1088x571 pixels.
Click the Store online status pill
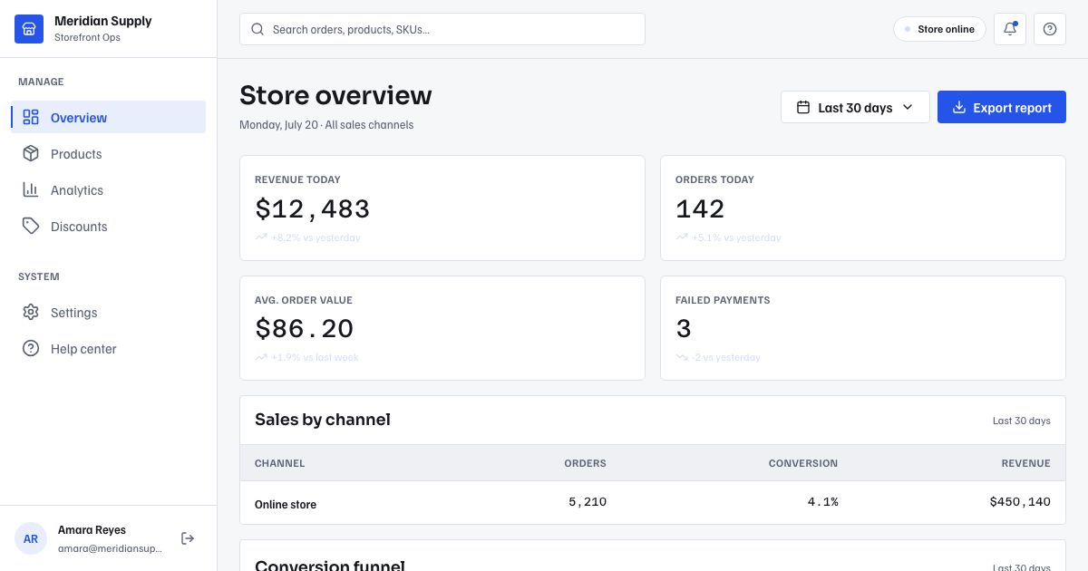(x=939, y=29)
